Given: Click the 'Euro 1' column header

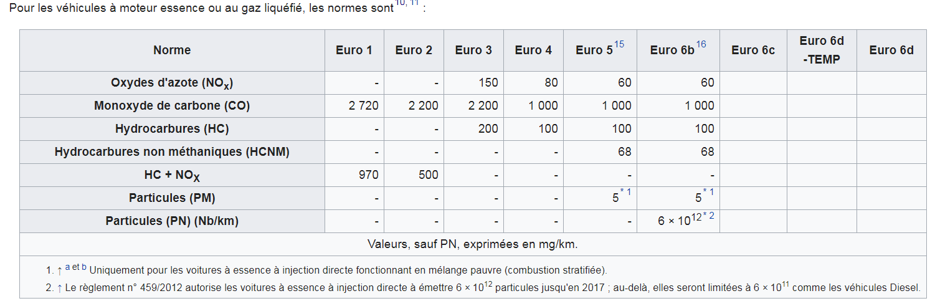Looking at the screenshot, I should tap(354, 50).
